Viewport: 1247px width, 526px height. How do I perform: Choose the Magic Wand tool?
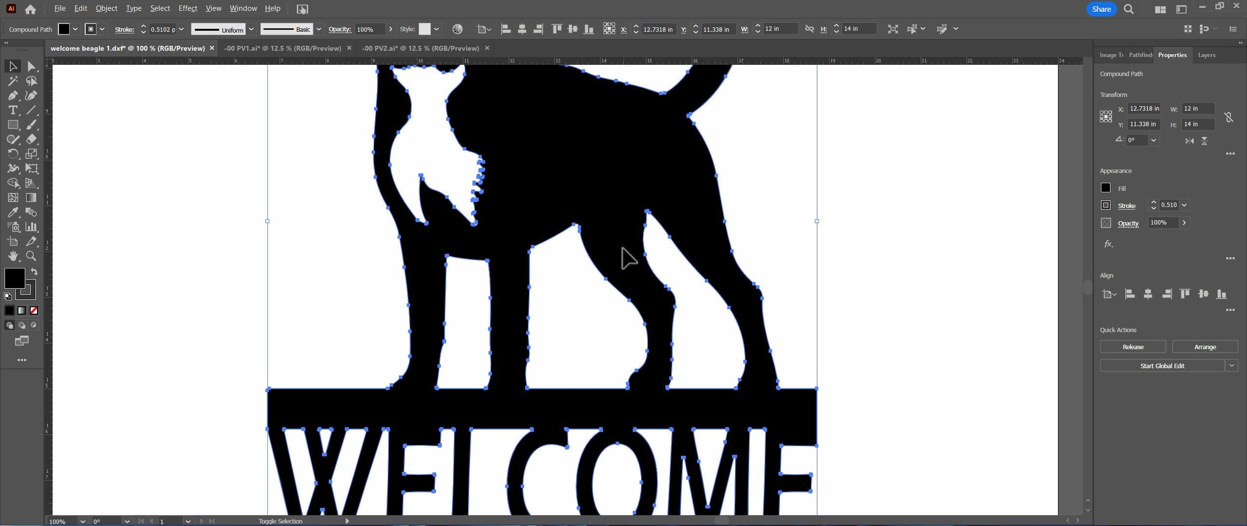coord(13,81)
